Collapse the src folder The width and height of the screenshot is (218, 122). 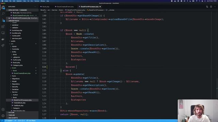[x=12, y=44]
